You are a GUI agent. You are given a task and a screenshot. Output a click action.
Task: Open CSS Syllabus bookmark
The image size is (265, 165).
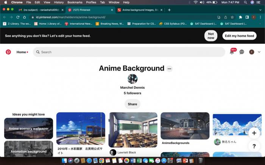pos(173,24)
